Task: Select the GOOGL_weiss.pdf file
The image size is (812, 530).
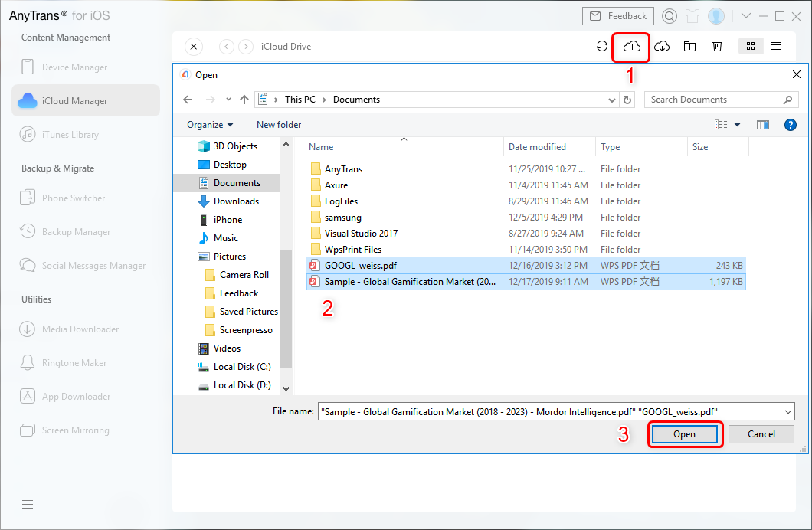Action: pyautogui.click(x=360, y=265)
